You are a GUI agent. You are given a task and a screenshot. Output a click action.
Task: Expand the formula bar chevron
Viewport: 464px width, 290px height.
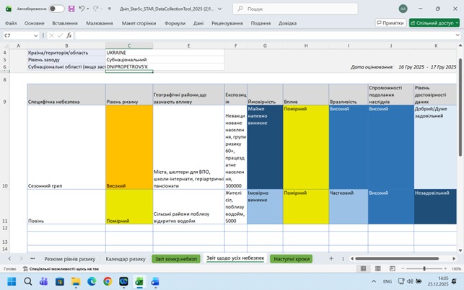point(458,35)
